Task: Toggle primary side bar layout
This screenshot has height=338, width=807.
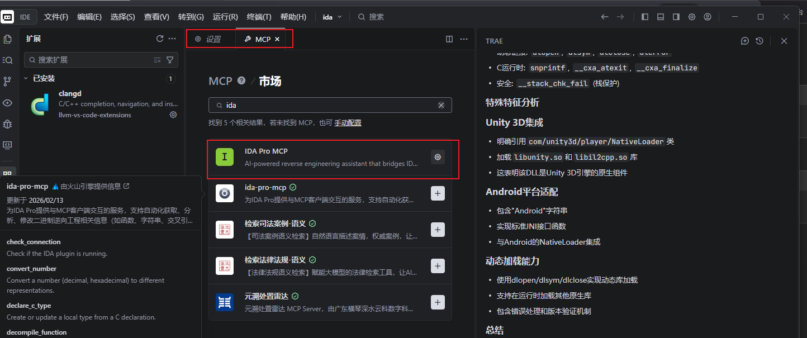Action: point(645,17)
